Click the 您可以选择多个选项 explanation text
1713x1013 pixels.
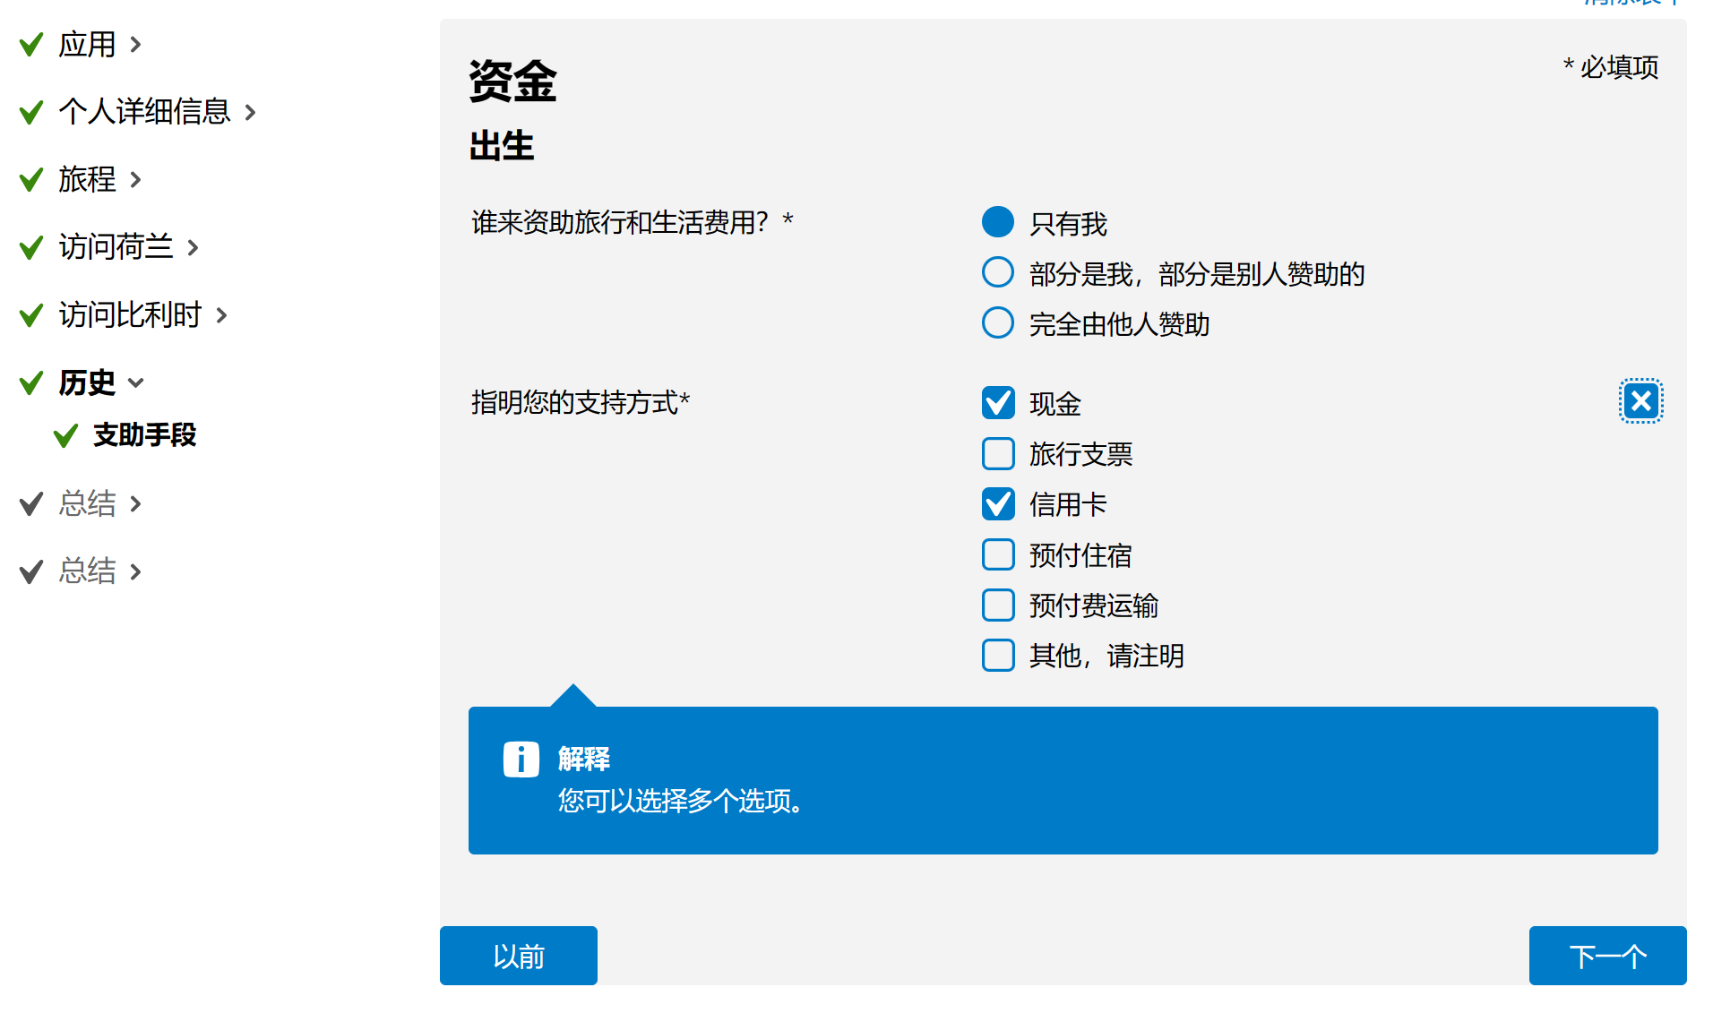[x=681, y=800]
